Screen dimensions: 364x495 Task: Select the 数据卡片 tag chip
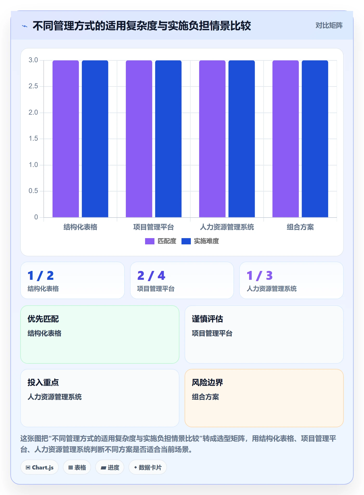coord(148,467)
